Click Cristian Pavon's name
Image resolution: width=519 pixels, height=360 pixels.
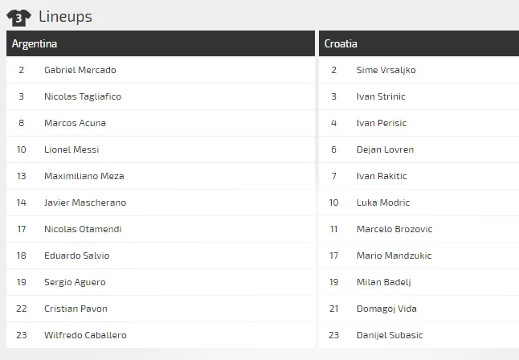coord(76,309)
